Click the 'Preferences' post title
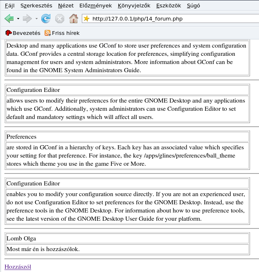259x272 pixels. (21, 137)
